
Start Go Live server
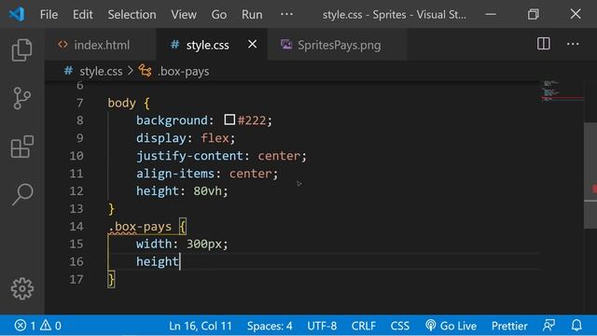[x=451, y=326]
